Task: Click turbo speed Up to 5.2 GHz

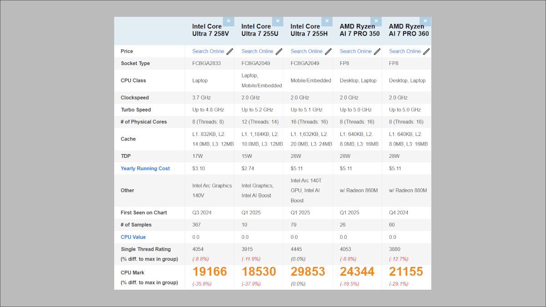Action: 258,110
